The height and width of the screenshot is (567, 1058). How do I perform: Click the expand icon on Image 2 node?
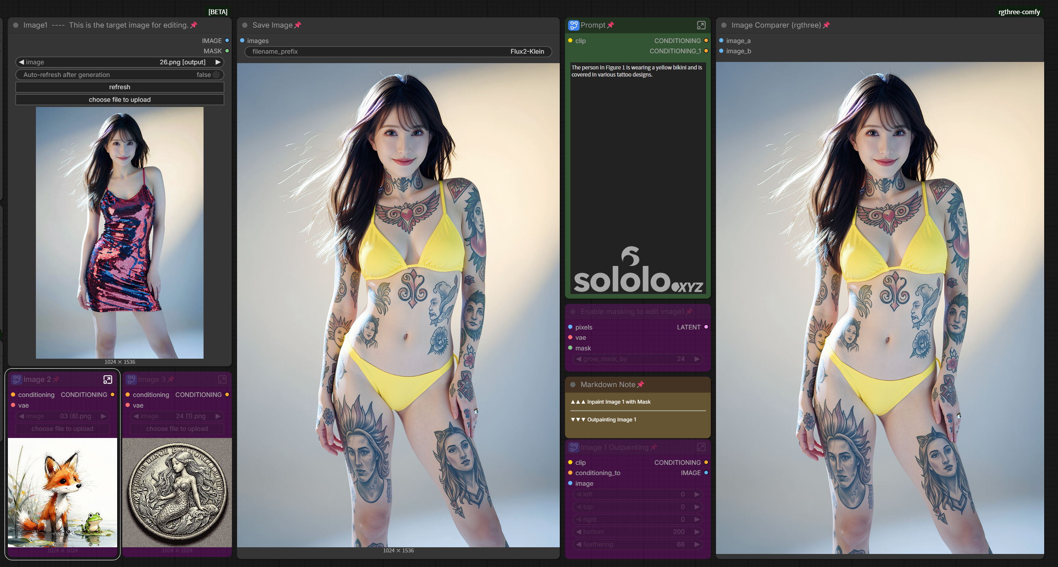pos(108,380)
